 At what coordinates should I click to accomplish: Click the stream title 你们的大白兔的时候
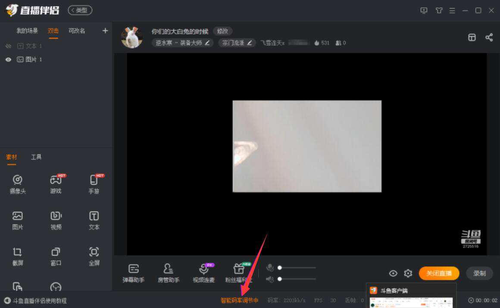180,31
